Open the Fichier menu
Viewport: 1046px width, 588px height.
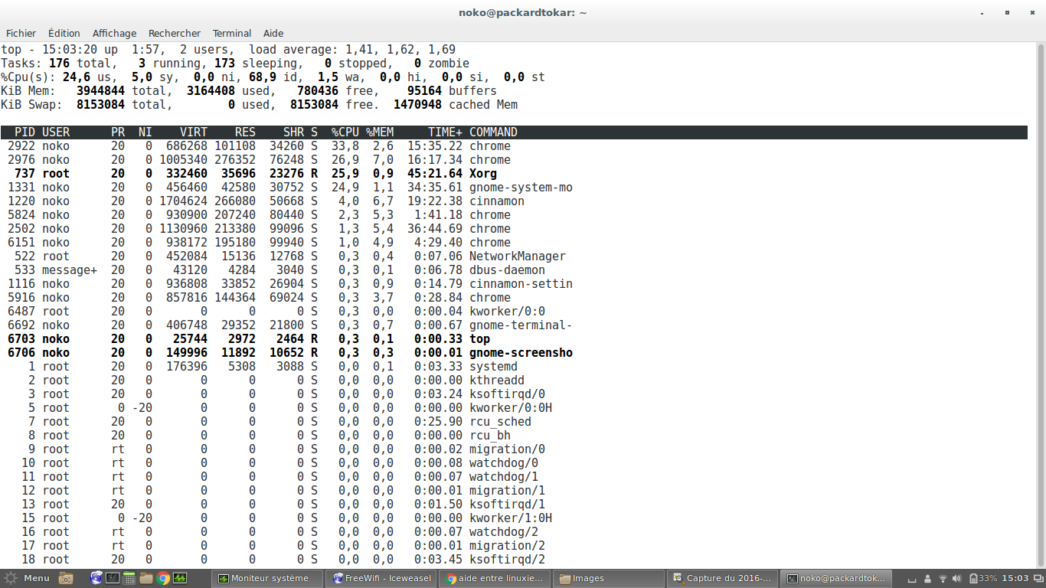click(x=21, y=33)
